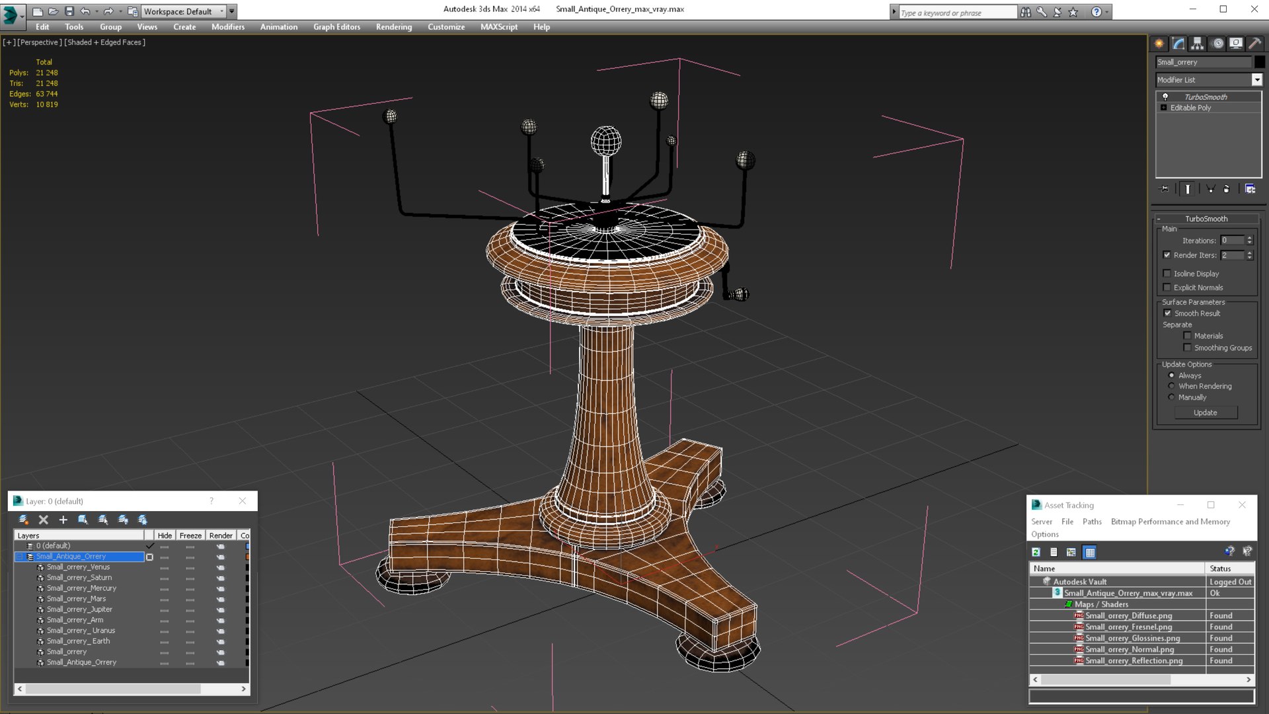This screenshot has height=714, width=1269.
Task: Open the Create command panel tab
Action: (1159, 44)
